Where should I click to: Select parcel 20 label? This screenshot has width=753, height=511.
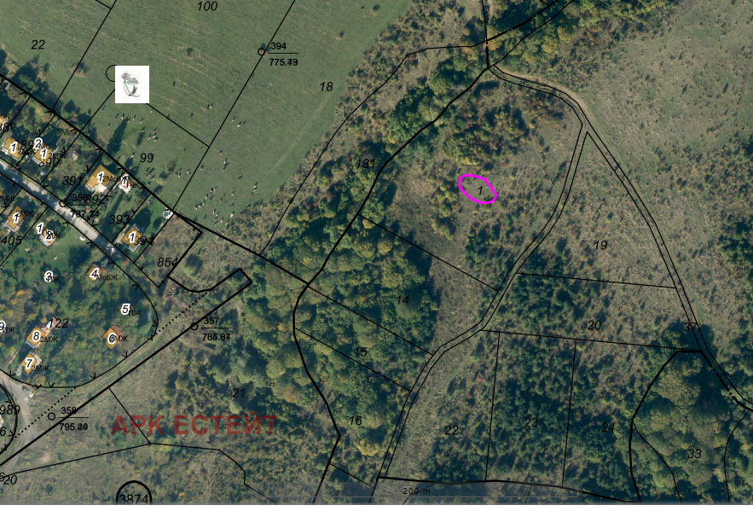point(594,325)
